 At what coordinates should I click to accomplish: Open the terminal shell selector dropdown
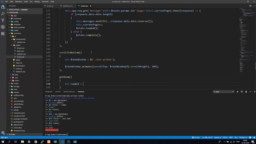pos(224,92)
